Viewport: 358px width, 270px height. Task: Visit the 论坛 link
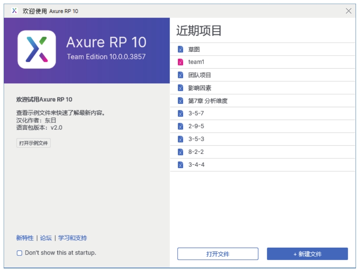(46, 238)
